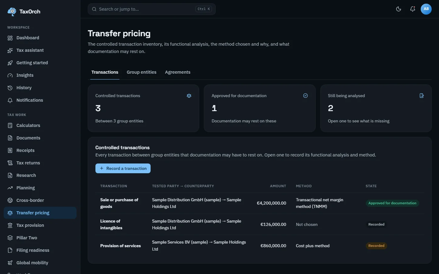Open the Research icon

pyautogui.click(x=10, y=175)
